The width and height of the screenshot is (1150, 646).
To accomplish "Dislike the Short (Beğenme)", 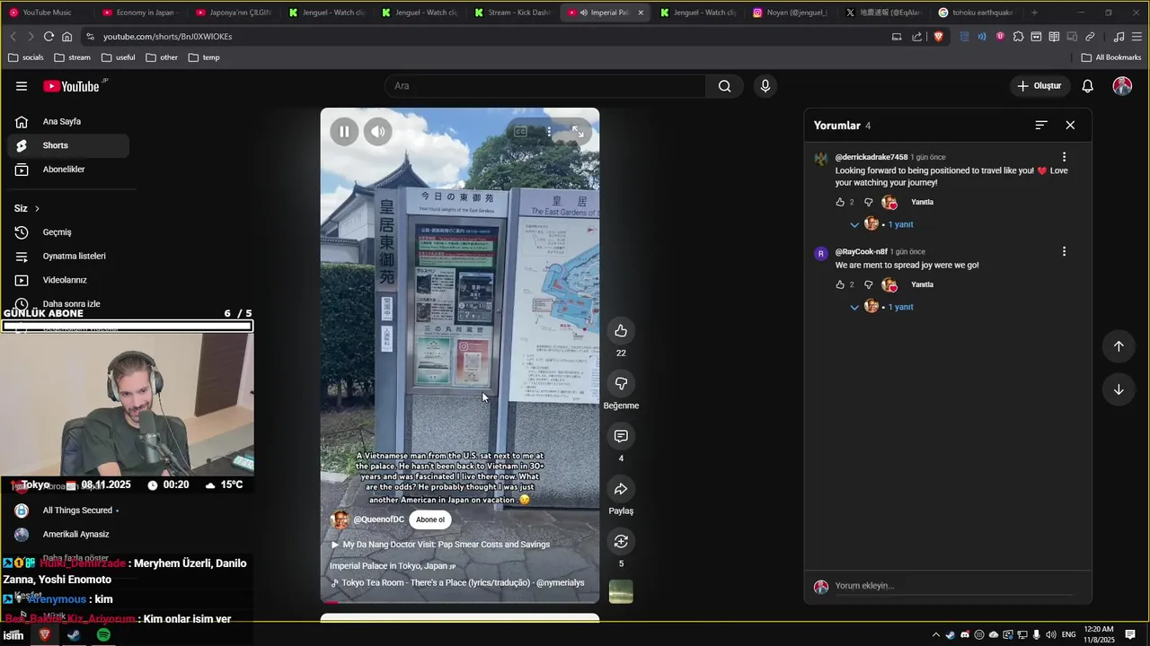I will (x=621, y=383).
